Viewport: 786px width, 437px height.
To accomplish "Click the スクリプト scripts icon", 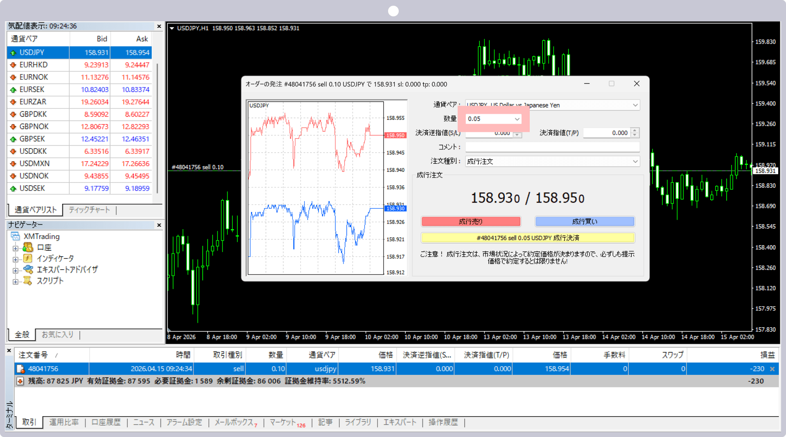I will click(27, 281).
